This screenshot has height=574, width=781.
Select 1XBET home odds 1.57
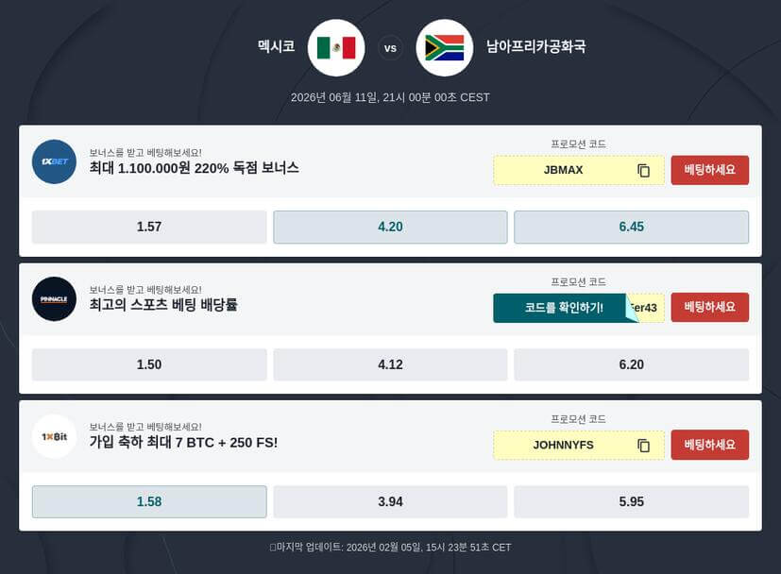click(x=148, y=227)
